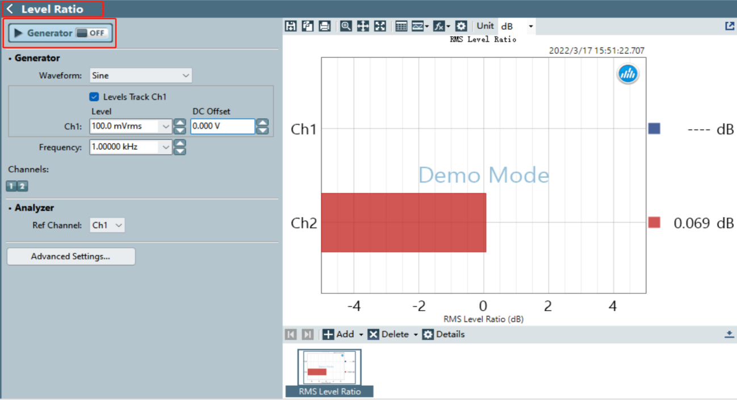Toggle generator channel 2 button
Screen dimensions: 737x400
pos(22,186)
